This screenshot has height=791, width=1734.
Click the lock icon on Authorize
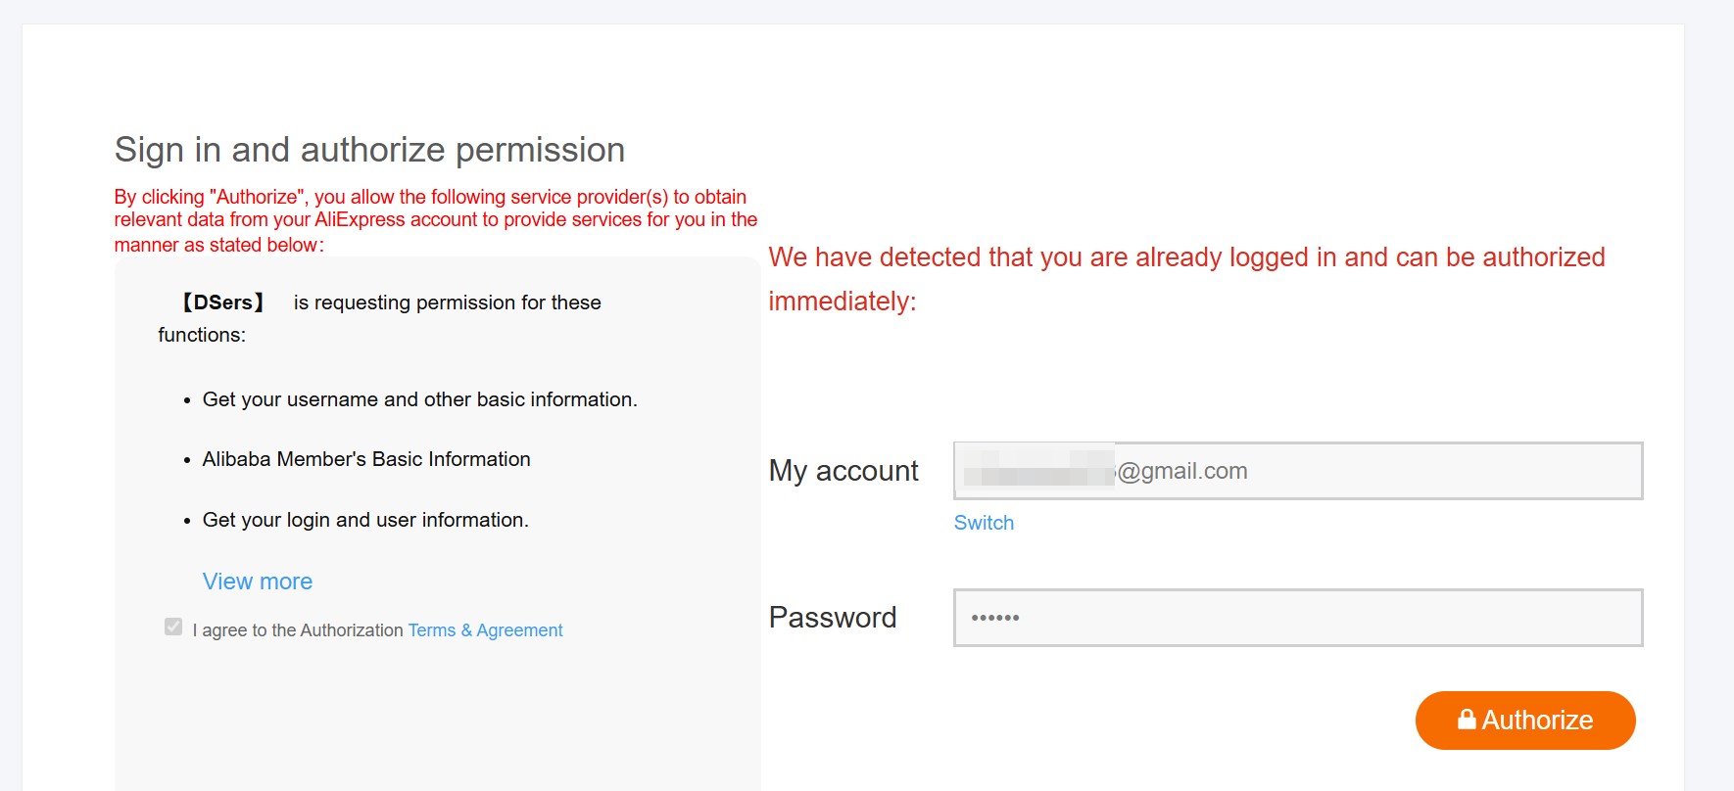(1467, 720)
